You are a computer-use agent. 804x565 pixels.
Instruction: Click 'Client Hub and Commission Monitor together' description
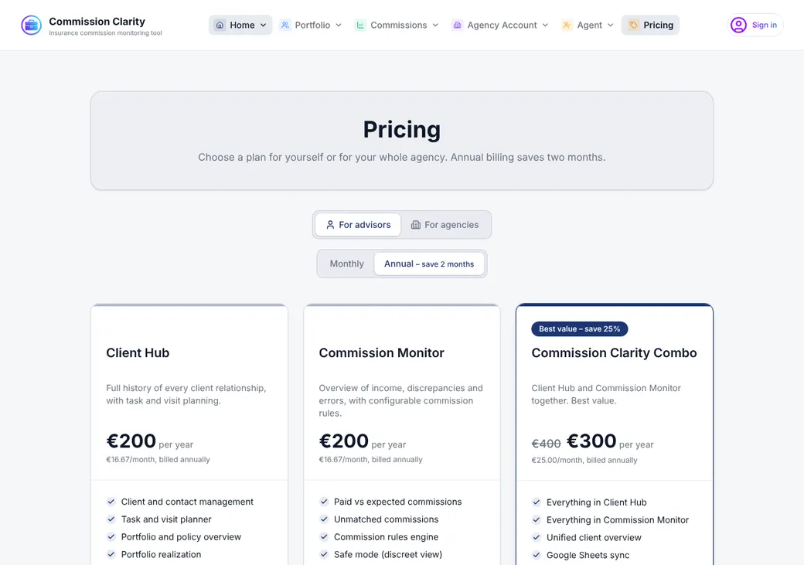(x=606, y=394)
